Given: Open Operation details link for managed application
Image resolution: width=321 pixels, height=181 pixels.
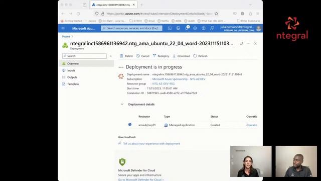Looking at the screenshot, I should pos(252,125).
